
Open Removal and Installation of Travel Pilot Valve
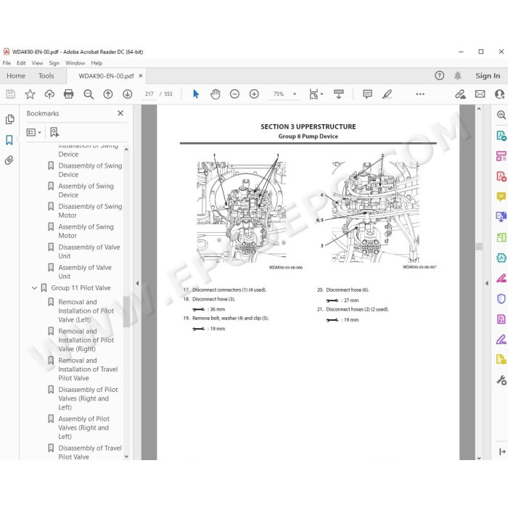point(88,369)
